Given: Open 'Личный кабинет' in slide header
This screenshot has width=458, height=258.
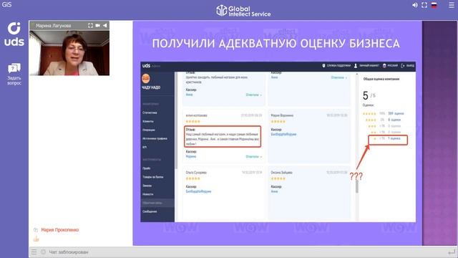Looking at the screenshot, I should (x=366, y=65).
